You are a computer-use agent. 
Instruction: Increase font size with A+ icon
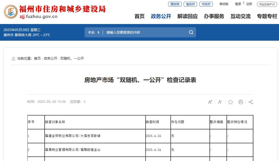pos(210,102)
